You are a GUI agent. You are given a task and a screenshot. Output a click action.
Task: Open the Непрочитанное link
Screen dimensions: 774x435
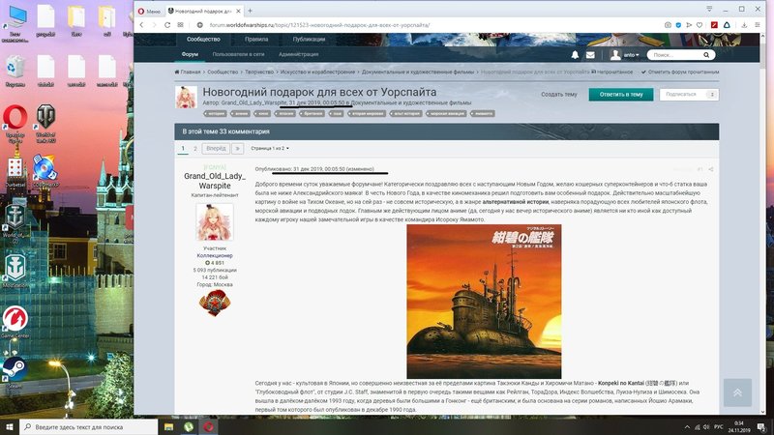[612, 72]
